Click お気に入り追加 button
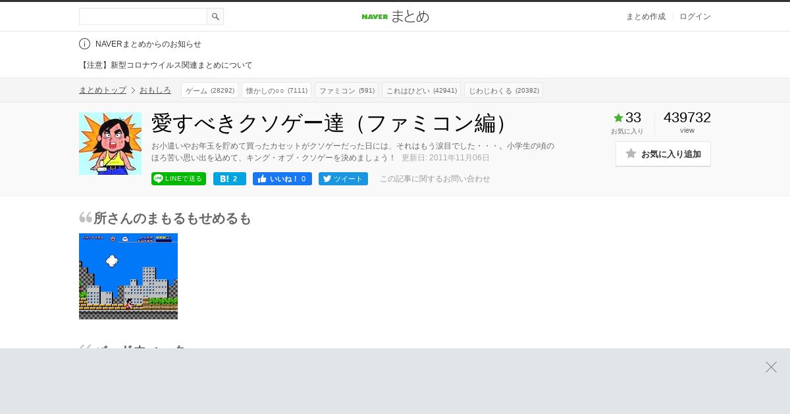Screen dimensions: 790x414 pyautogui.click(x=663, y=154)
